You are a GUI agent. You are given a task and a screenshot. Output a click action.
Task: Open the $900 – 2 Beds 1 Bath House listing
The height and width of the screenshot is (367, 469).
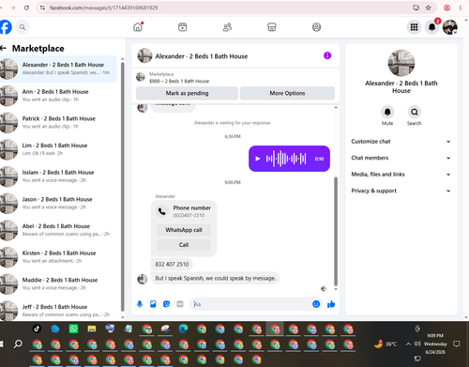coord(179,81)
